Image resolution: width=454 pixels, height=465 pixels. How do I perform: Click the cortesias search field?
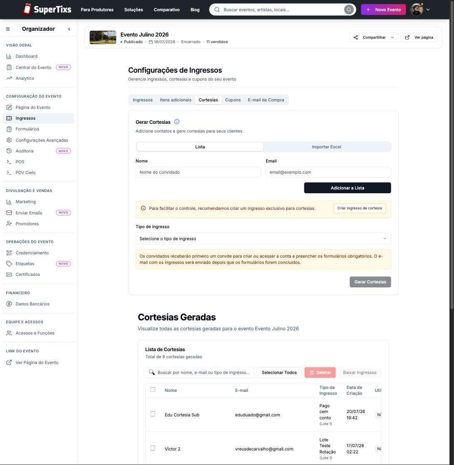coord(200,372)
